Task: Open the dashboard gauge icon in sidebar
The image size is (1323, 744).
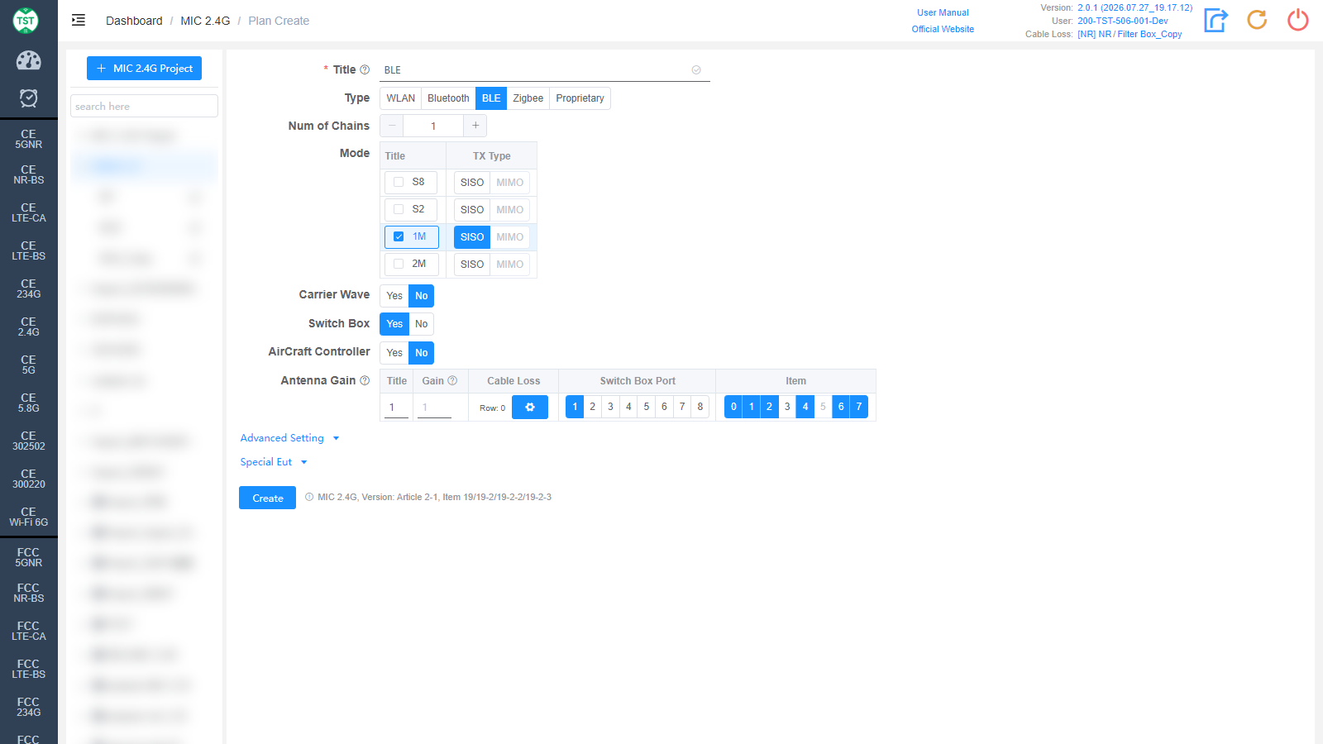Action: (29, 60)
